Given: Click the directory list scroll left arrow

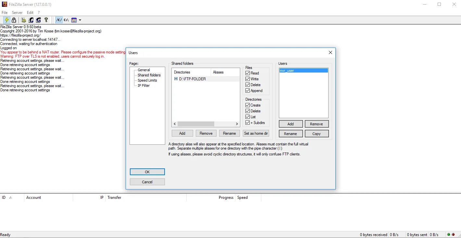Looking at the screenshot, I should tap(175, 124).
